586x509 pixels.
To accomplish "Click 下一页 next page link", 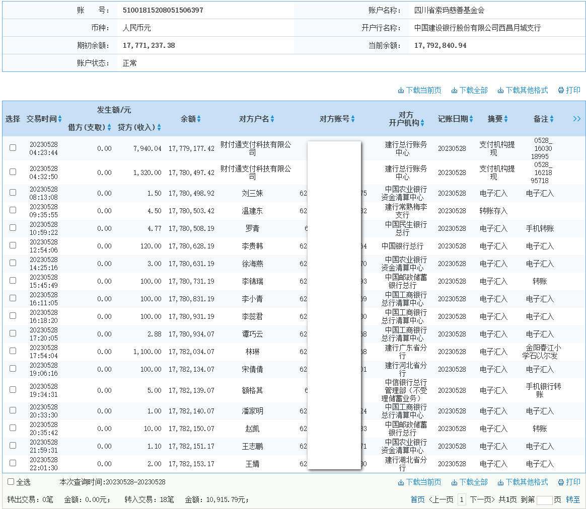I will (482, 499).
